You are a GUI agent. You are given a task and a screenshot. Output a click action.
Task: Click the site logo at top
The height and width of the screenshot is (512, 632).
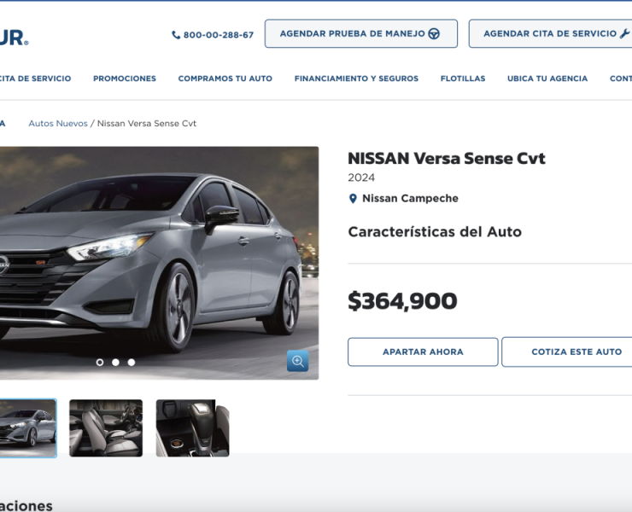pyautogui.click(x=14, y=38)
